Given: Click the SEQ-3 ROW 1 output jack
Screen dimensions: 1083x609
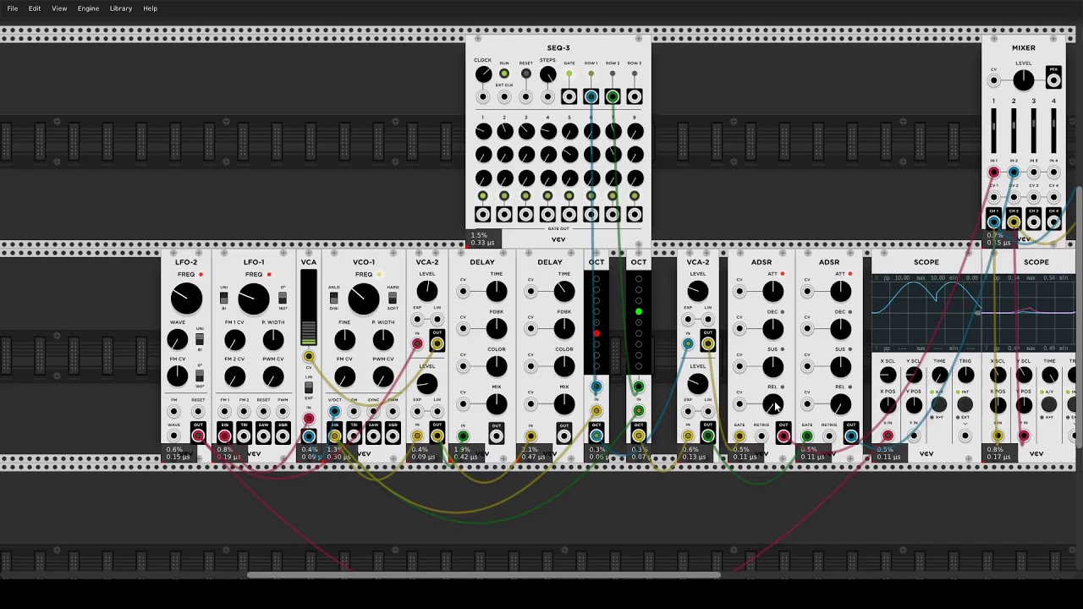Looking at the screenshot, I should tap(591, 96).
